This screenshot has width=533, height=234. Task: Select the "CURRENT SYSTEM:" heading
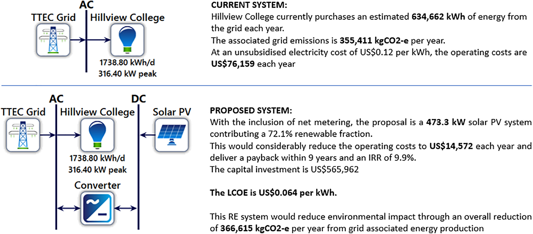click(249, 5)
